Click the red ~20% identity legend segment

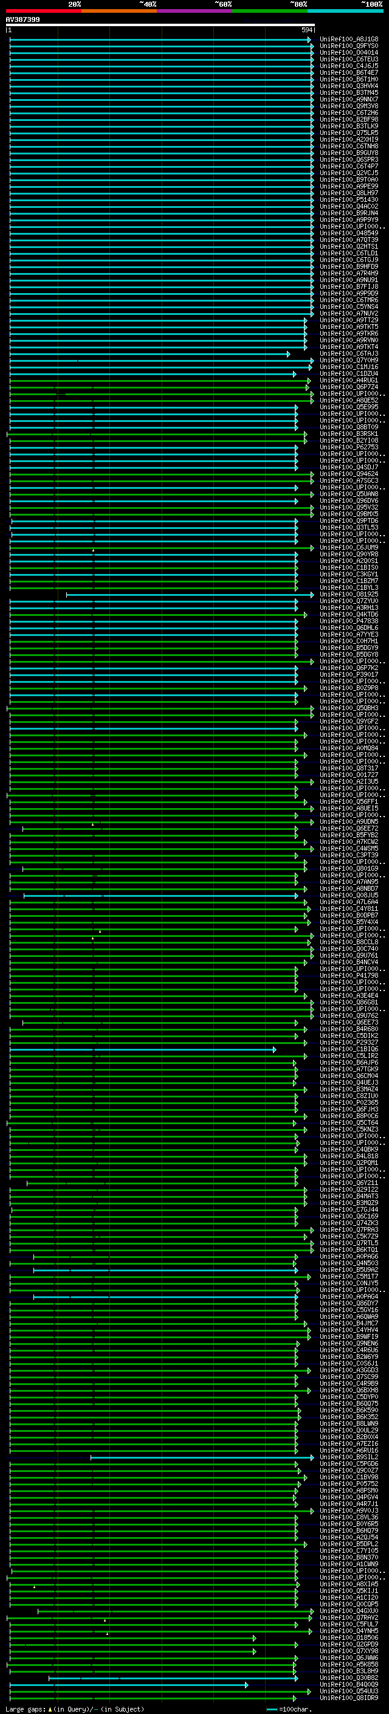click(43, 11)
